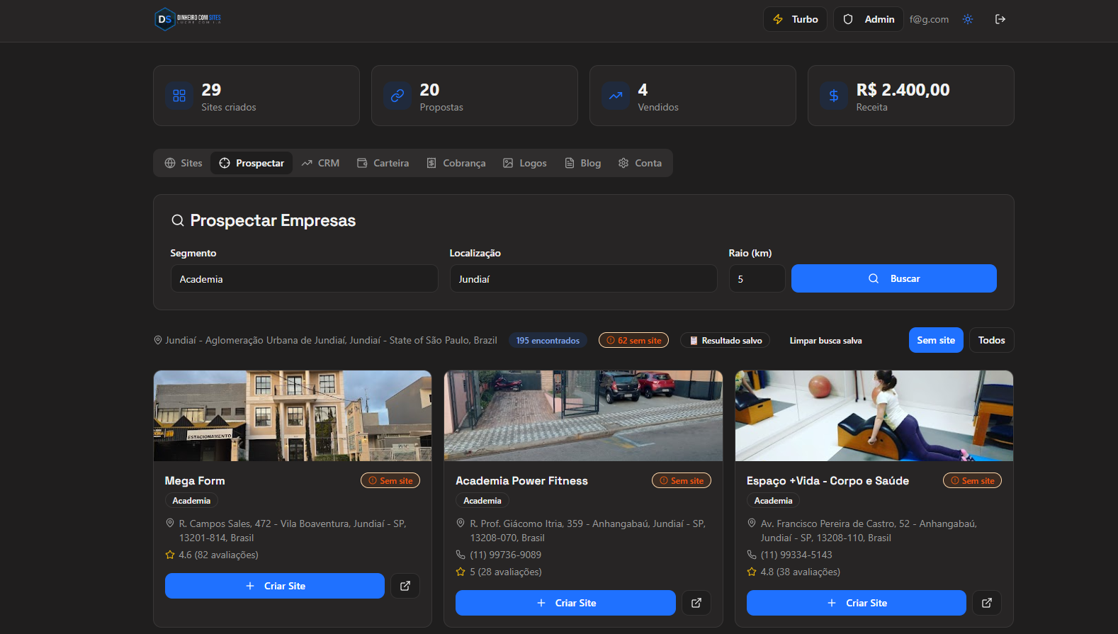The width and height of the screenshot is (1118, 634).
Task: Click phone number (11) 99334-5143
Action: (796, 555)
